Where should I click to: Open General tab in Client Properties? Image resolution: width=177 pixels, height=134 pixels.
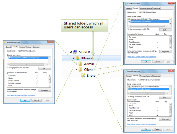pos(129,9)
